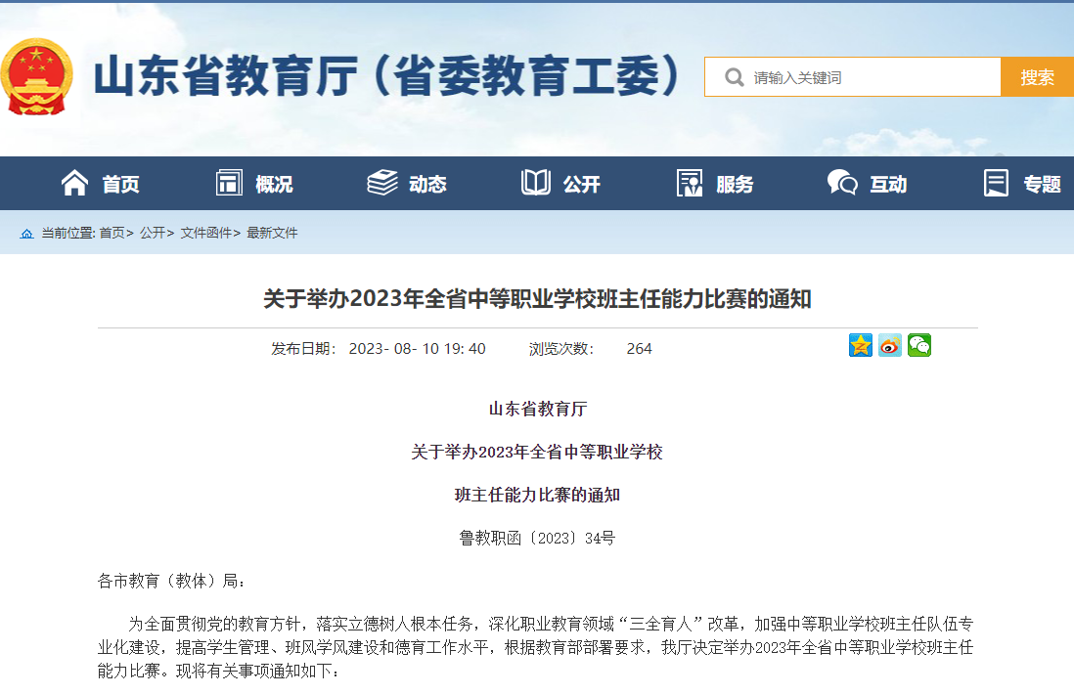Click the salutation 各市教育（教体）局：
The width and height of the screenshot is (1074, 695).
click(172, 582)
